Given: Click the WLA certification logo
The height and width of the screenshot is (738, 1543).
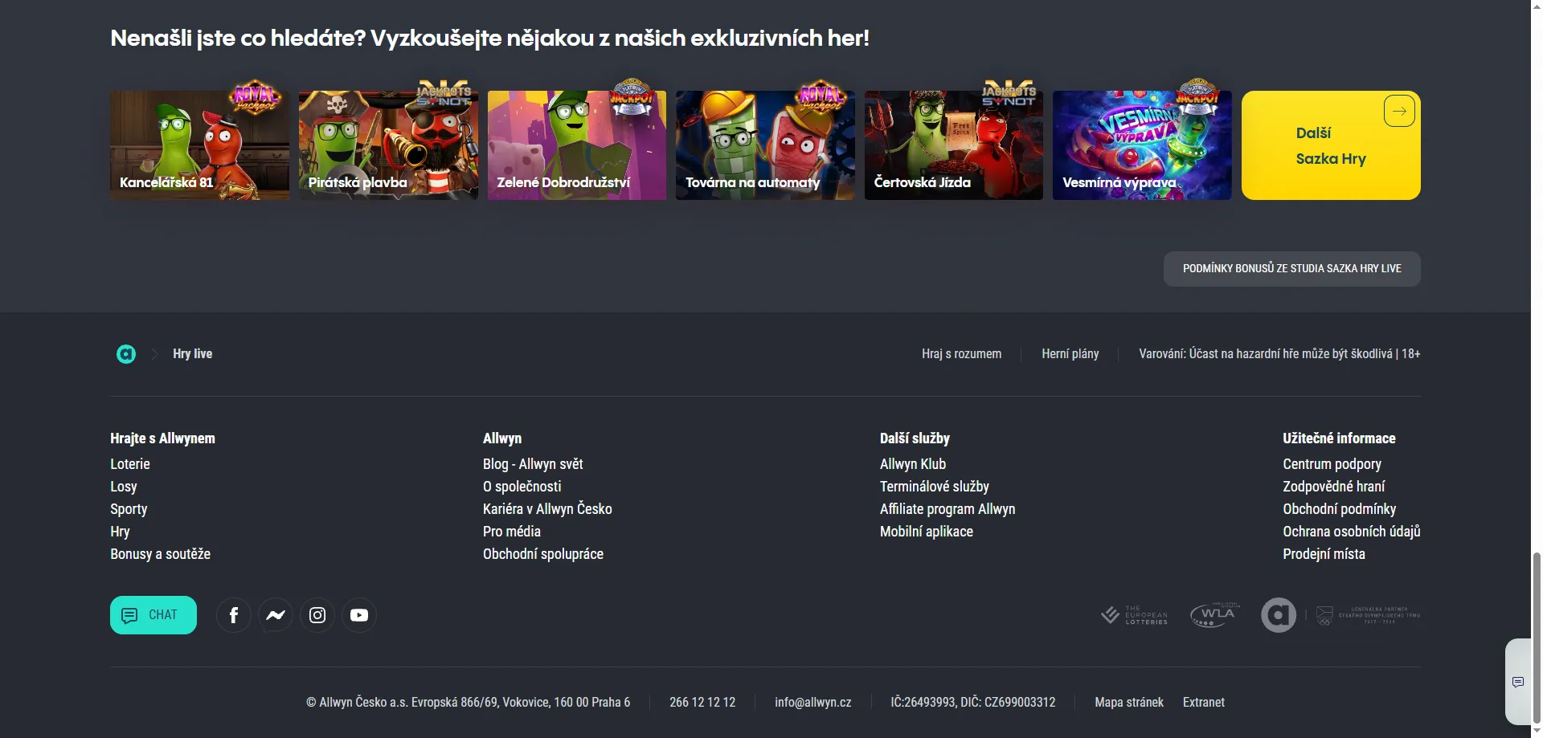Looking at the screenshot, I should tap(1215, 615).
